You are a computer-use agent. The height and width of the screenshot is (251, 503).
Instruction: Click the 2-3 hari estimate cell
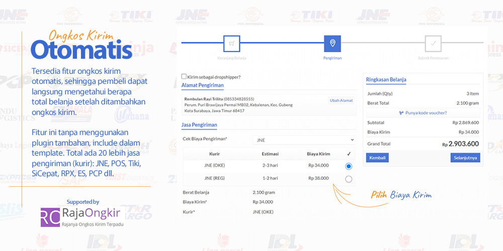click(x=270, y=166)
